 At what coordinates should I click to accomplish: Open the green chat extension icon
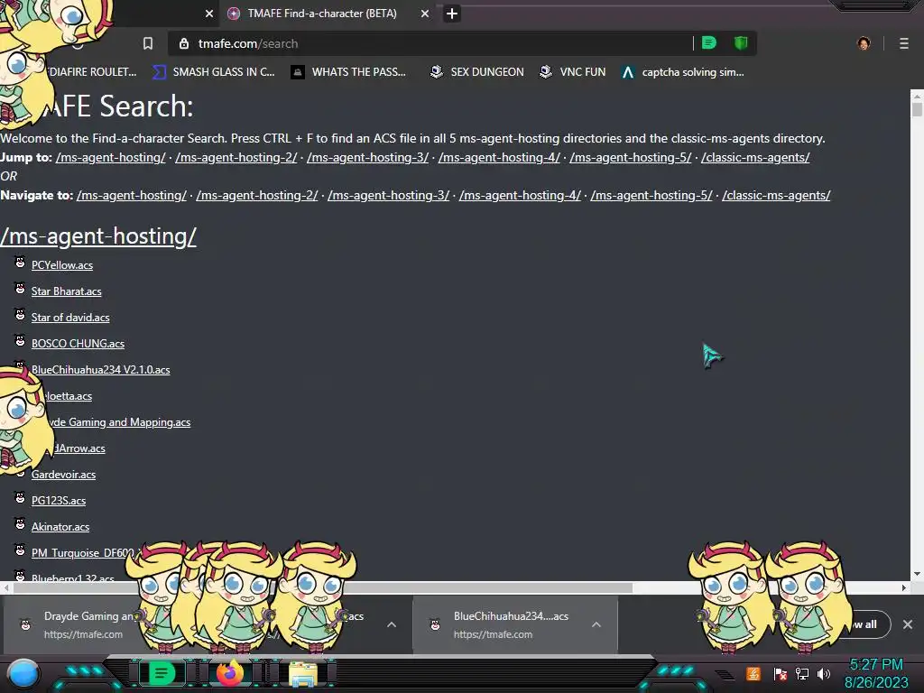coord(709,43)
